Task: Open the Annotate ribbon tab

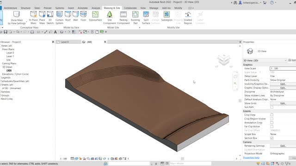Action: 83,8
